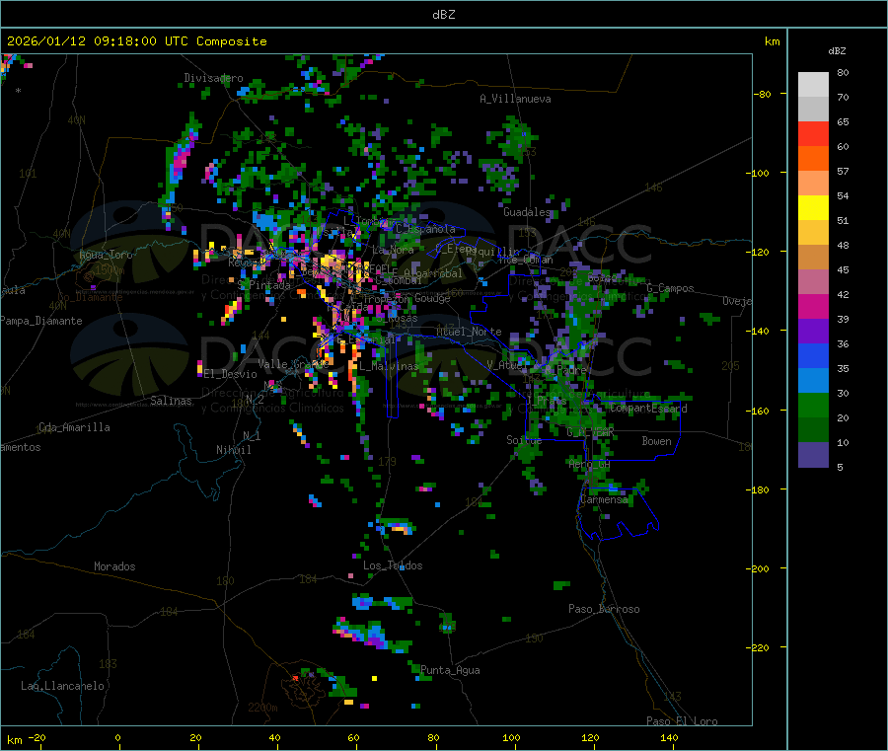This screenshot has width=888, height=751.
Task: Click the yellow 51-54 dBZ legend swatch
Action: coord(813,208)
